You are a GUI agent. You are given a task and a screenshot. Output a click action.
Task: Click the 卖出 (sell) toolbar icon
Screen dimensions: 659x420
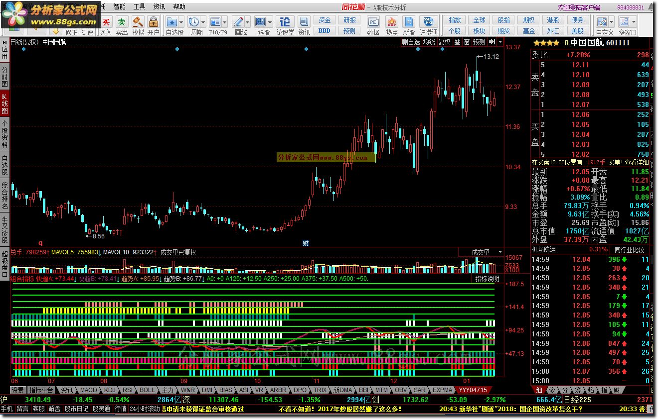122,22
